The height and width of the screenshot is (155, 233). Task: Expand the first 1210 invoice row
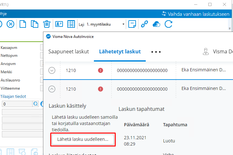pyautogui.click(x=52, y=70)
